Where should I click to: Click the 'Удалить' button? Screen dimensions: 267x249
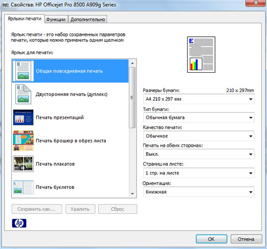coord(80,209)
